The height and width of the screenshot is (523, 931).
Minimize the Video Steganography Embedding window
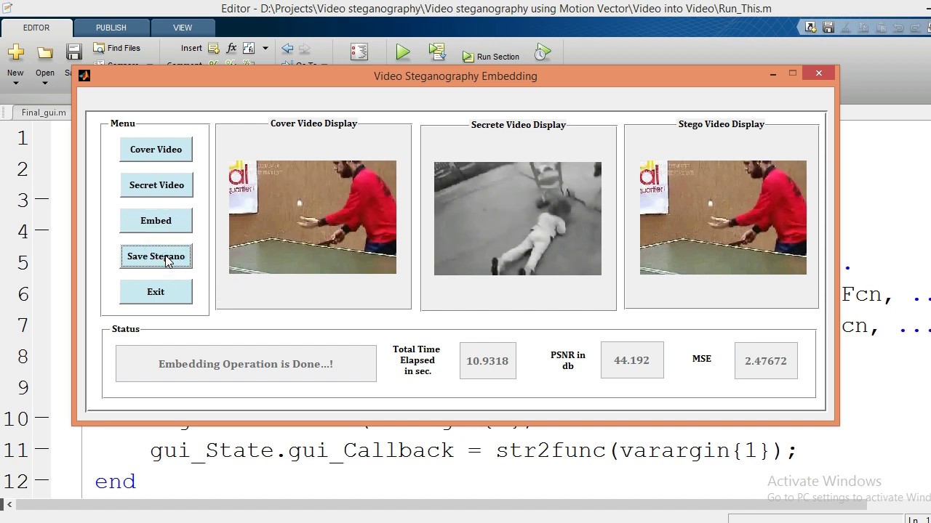tap(772, 73)
